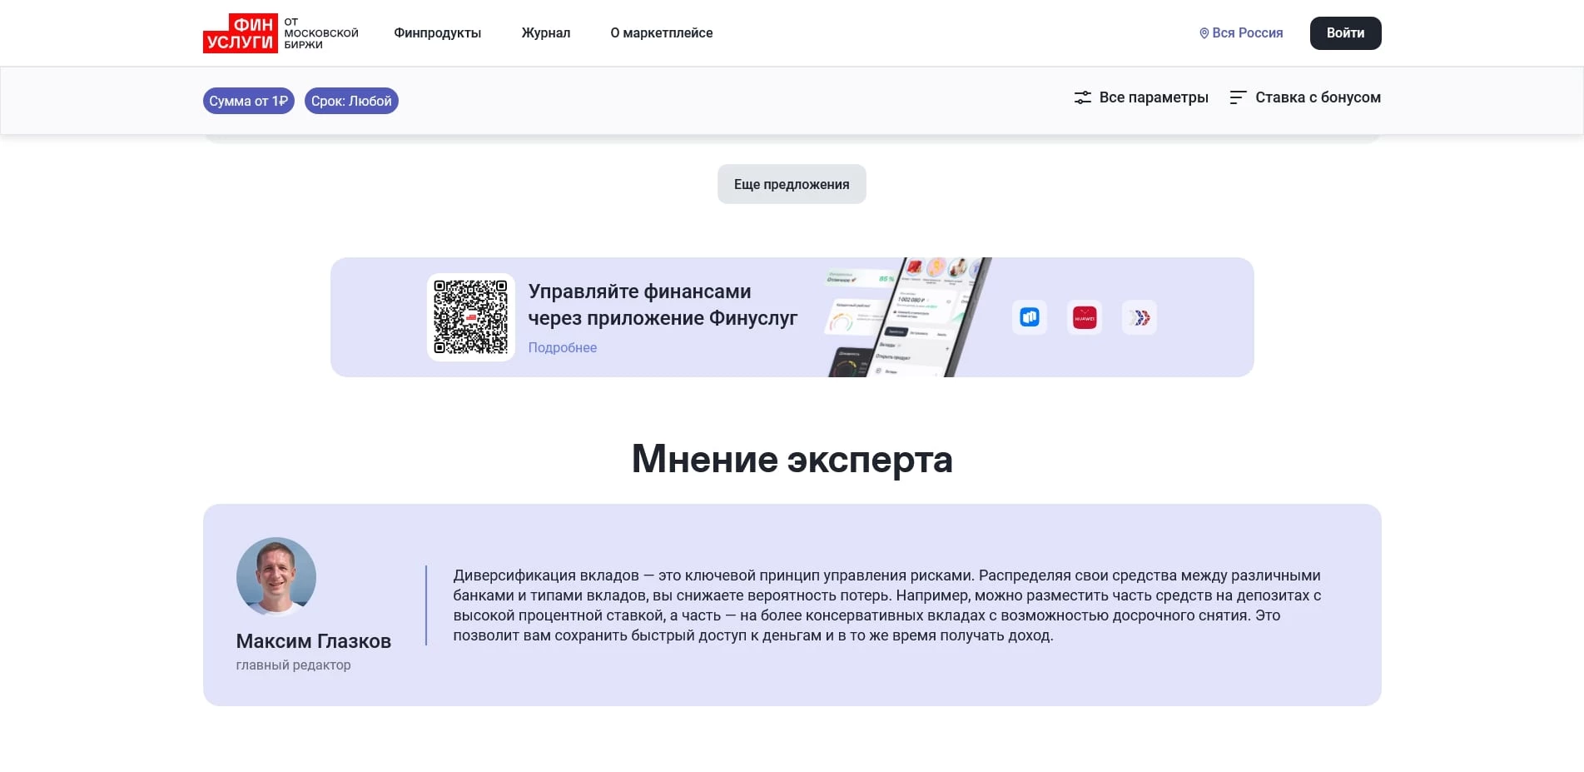Open the Финуслуги logo icon
Viewport: 1584px width, 772px height.
pos(241,32)
